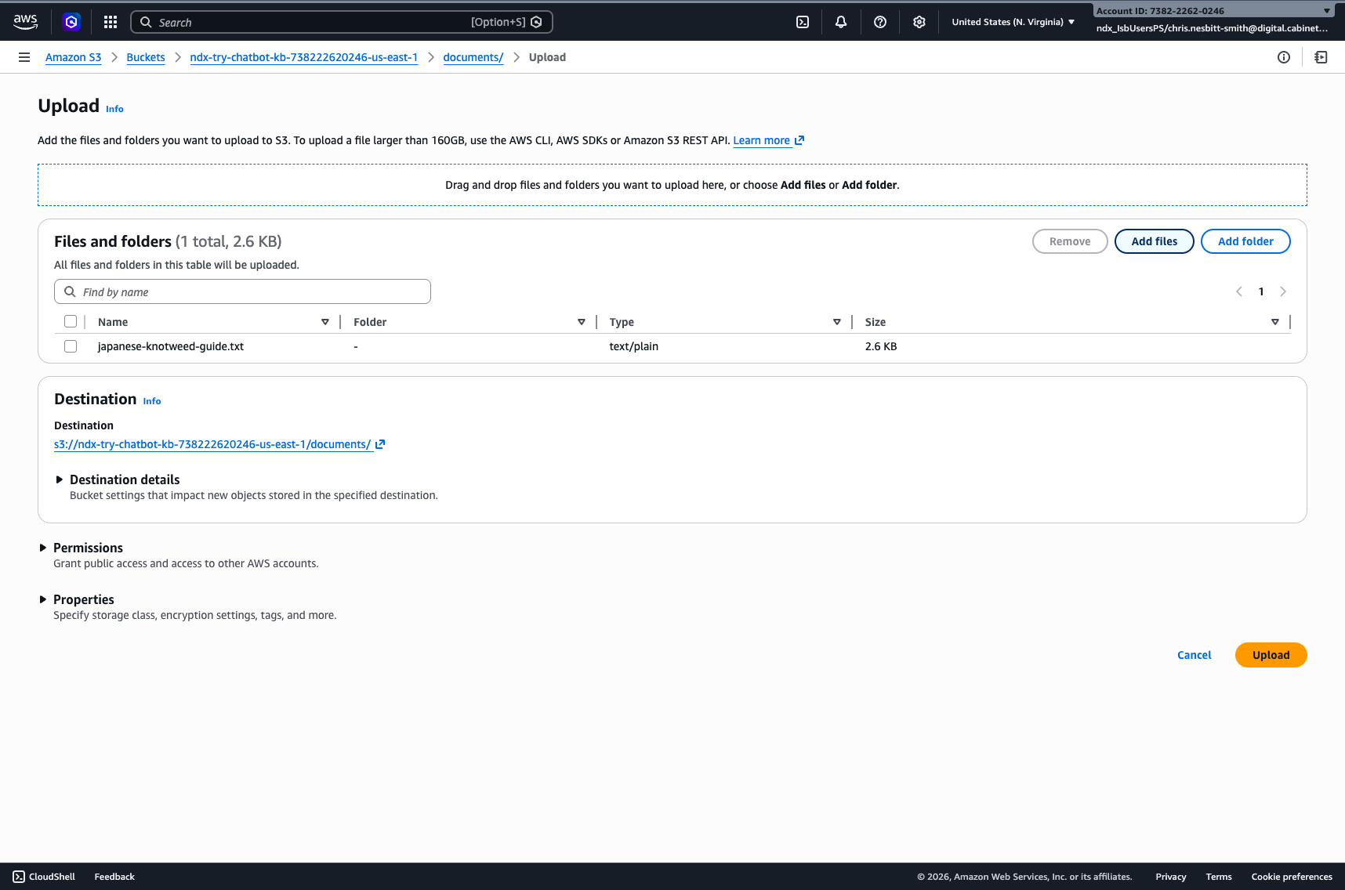The width and height of the screenshot is (1345, 890).
Task: Launch the CloudShell terminal icon in the header
Action: click(x=802, y=21)
